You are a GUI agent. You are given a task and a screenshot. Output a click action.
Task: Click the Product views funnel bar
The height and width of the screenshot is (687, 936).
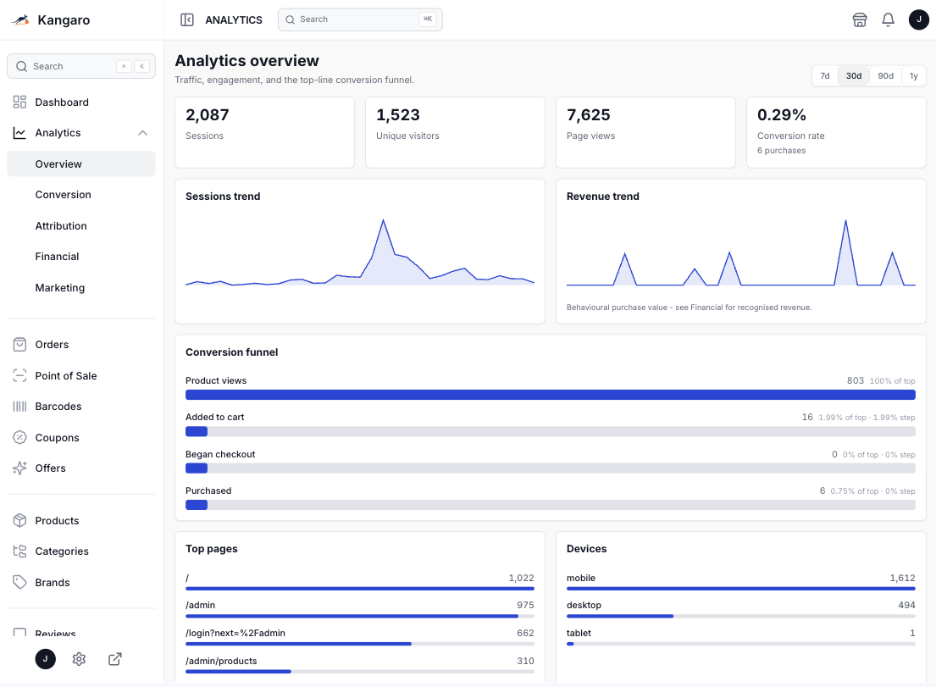pyautogui.click(x=551, y=395)
